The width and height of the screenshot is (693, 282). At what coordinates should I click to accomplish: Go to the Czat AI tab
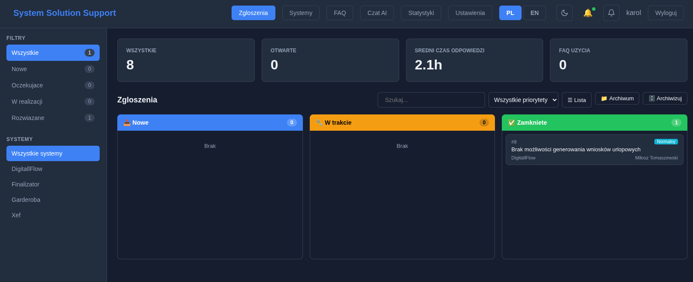[377, 13]
